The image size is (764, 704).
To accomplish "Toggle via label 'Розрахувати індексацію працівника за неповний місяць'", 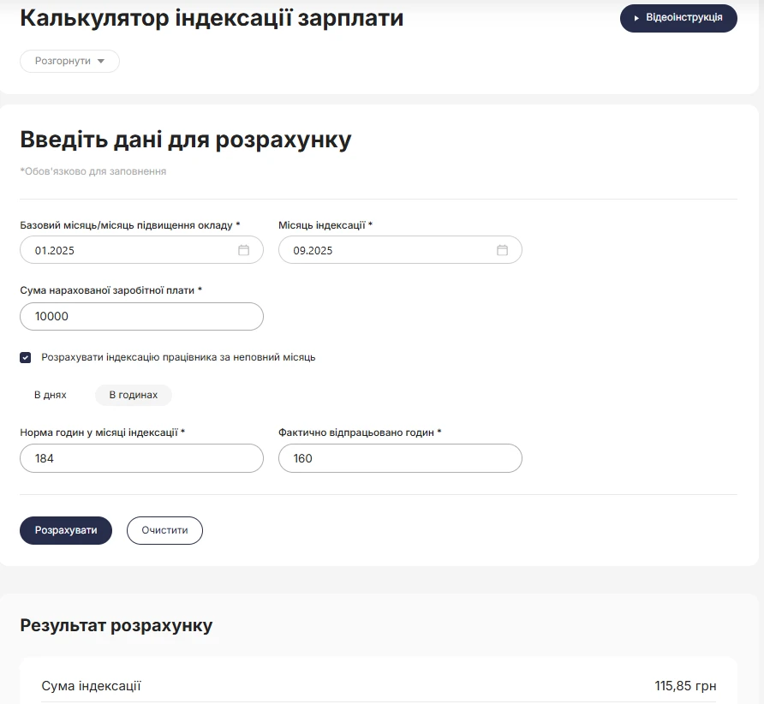I will coord(178,357).
